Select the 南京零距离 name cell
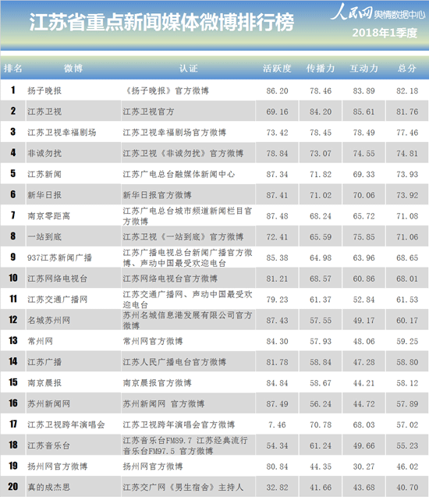This screenshot has width=429, height=497. click(73, 216)
